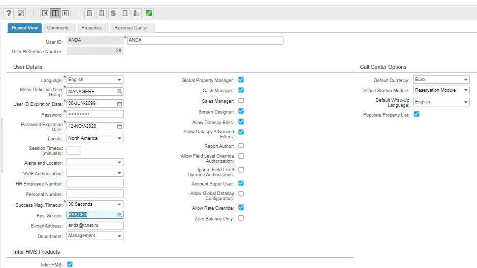Open lookup for First Screen field
The width and height of the screenshot is (477, 268).
(119, 215)
